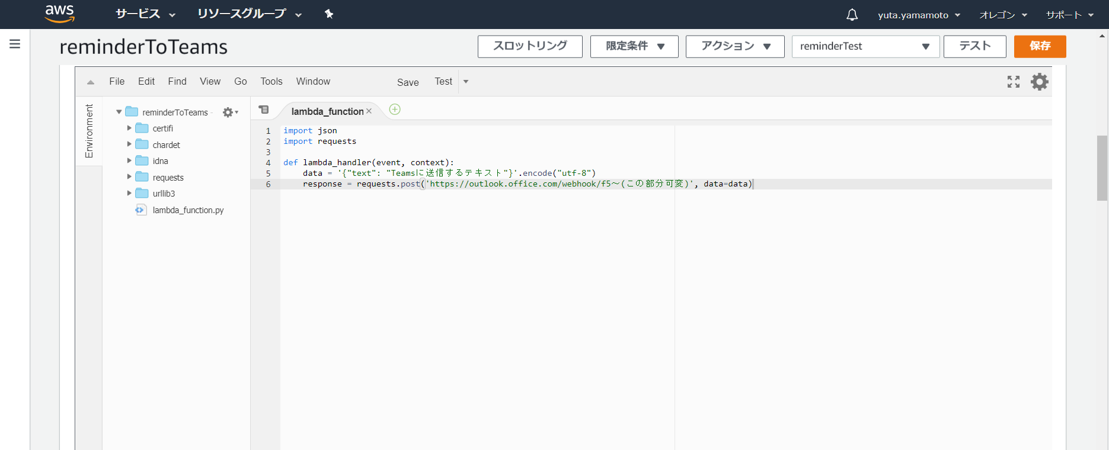Click the notification bell icon

click(x=852, y=15)
